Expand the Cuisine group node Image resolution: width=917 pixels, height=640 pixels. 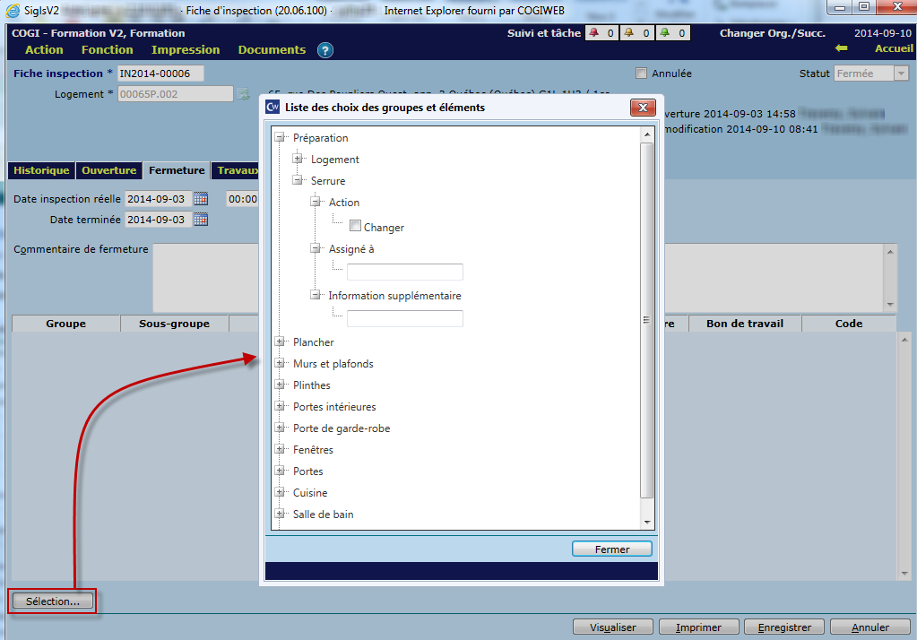tap(280, 493)
